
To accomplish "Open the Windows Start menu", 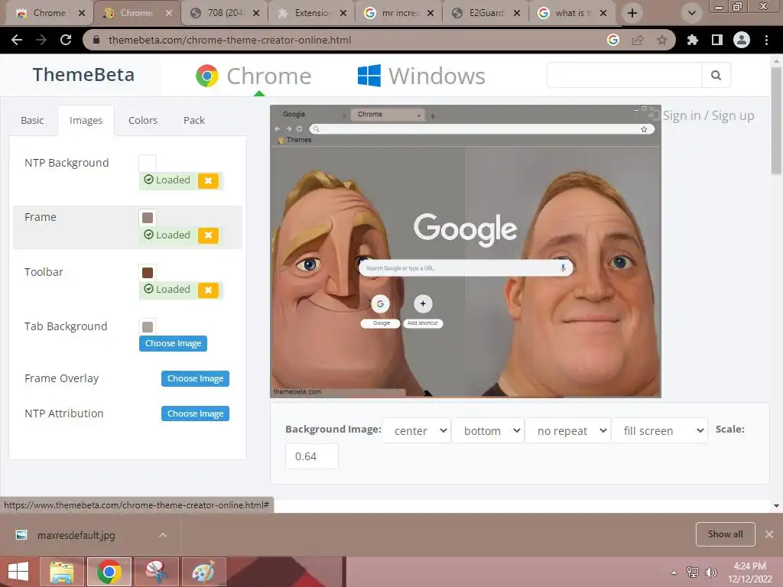I will click(18, 572).
